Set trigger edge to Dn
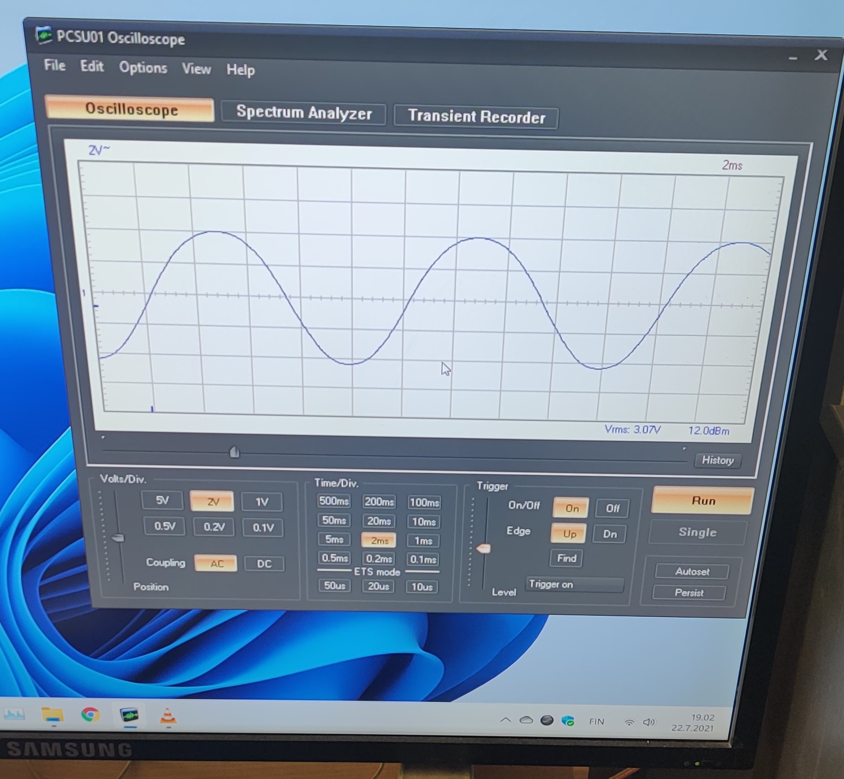Viewport: 844px width, 779px height. tap(609, 534)
